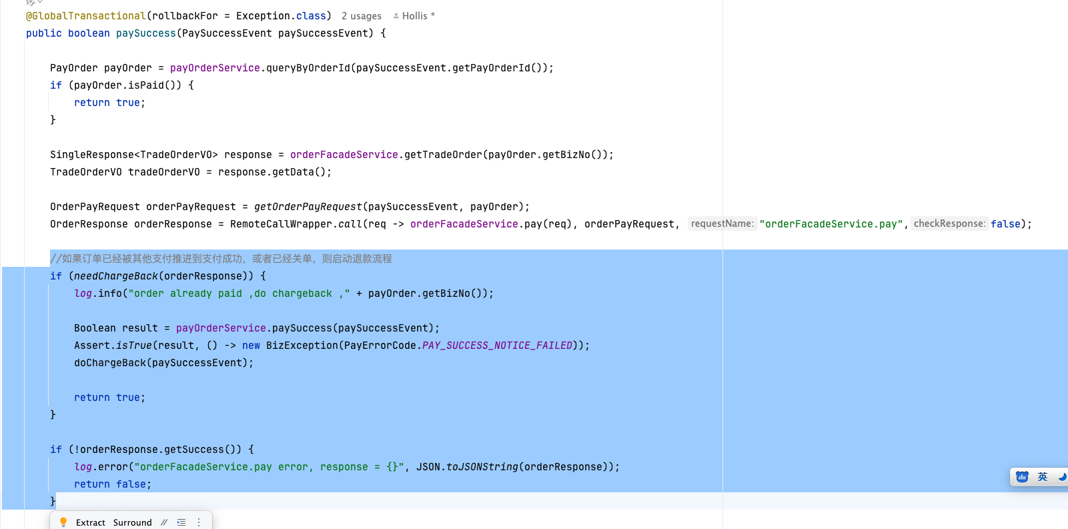Open the '2 usages' inlay hint

pyautogui.click(x=361, y=16)
